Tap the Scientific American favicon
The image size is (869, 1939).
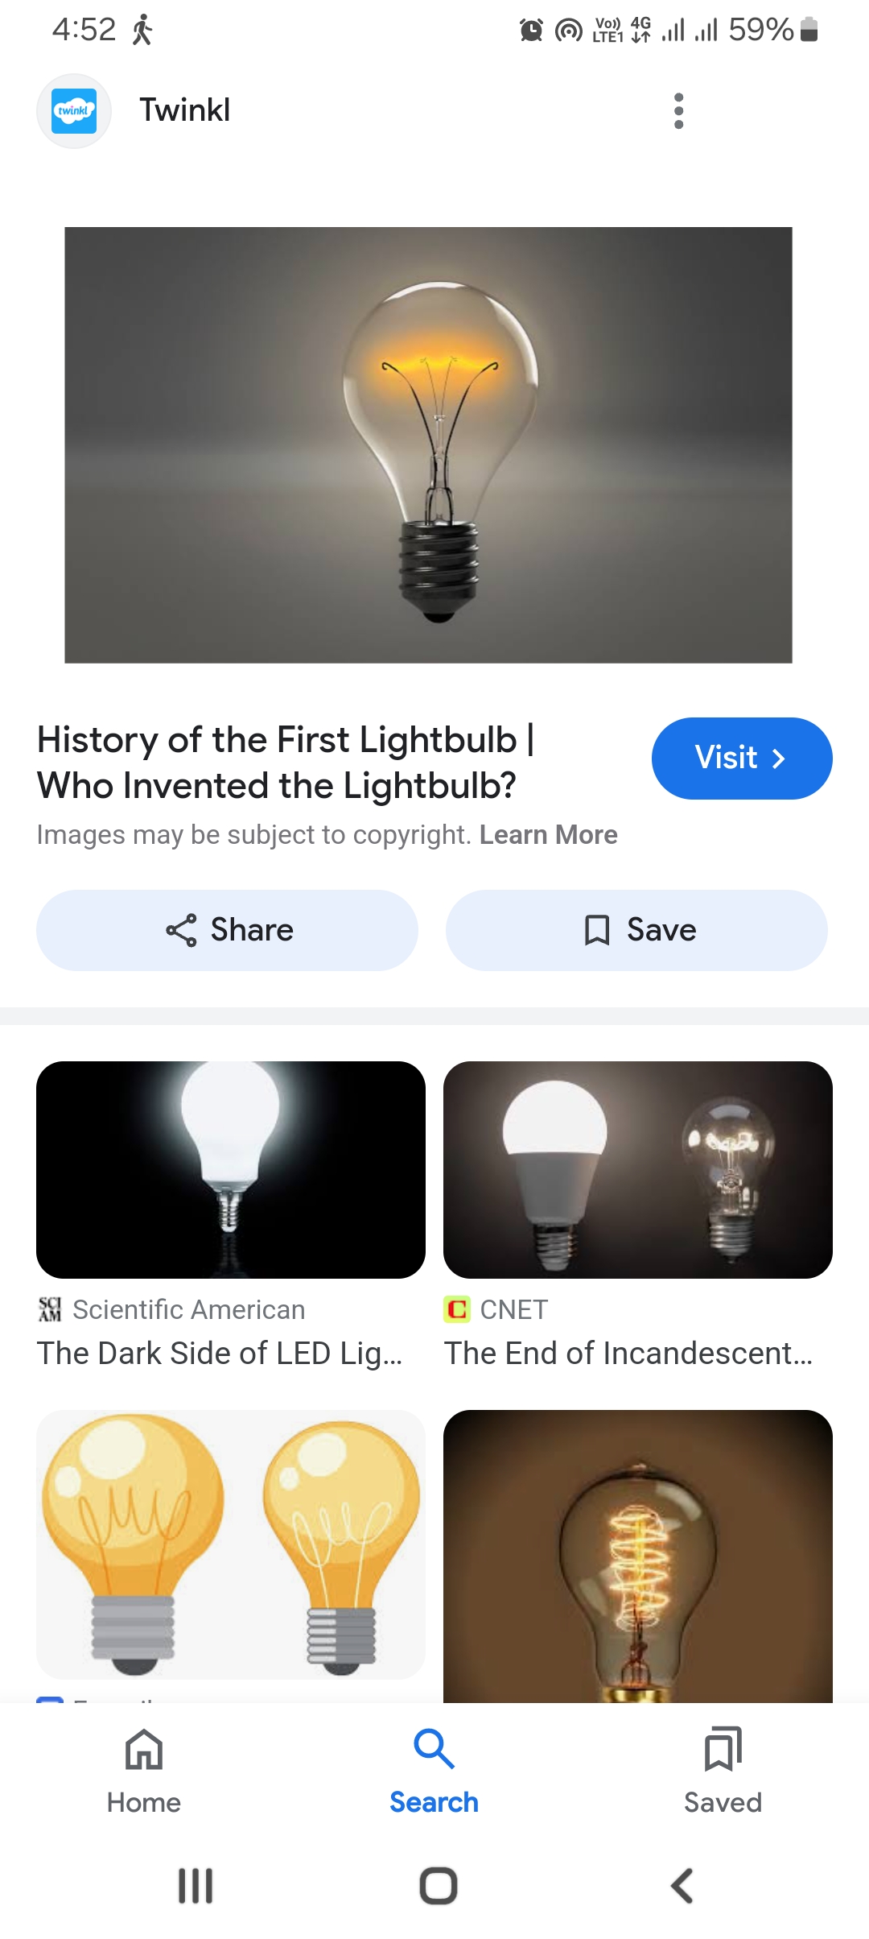(50, 1309)
